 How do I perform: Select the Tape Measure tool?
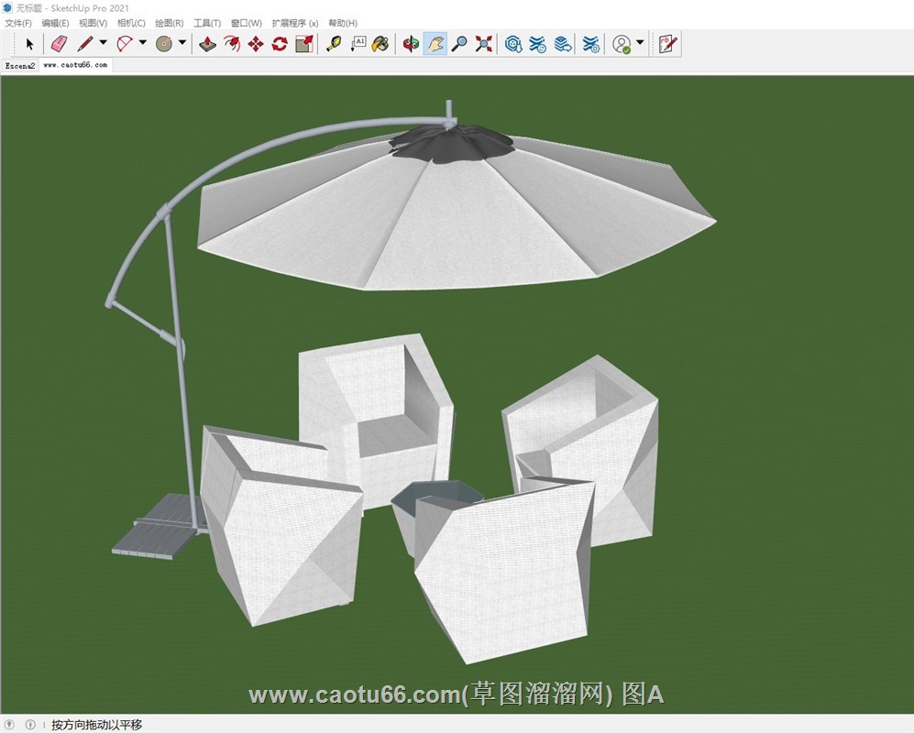(x=334, y=44)
